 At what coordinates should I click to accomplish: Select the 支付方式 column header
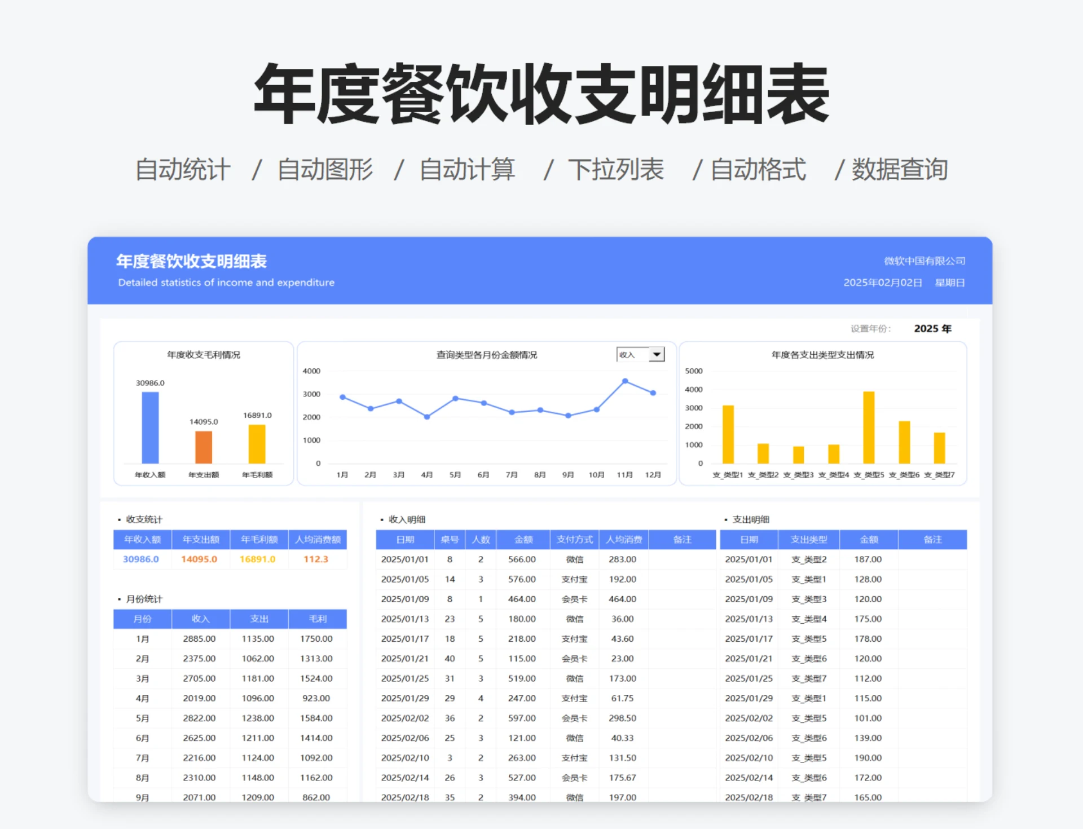tap(574, 539)
